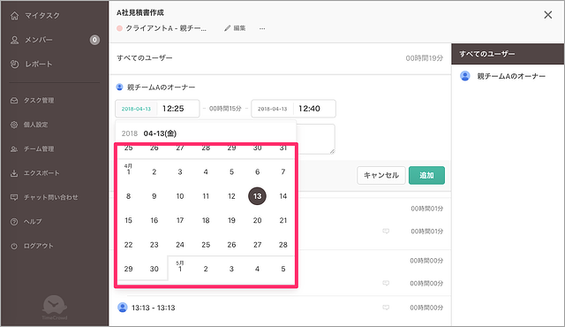
Task: Click the comment text area
Action: (x=316, y=139)
